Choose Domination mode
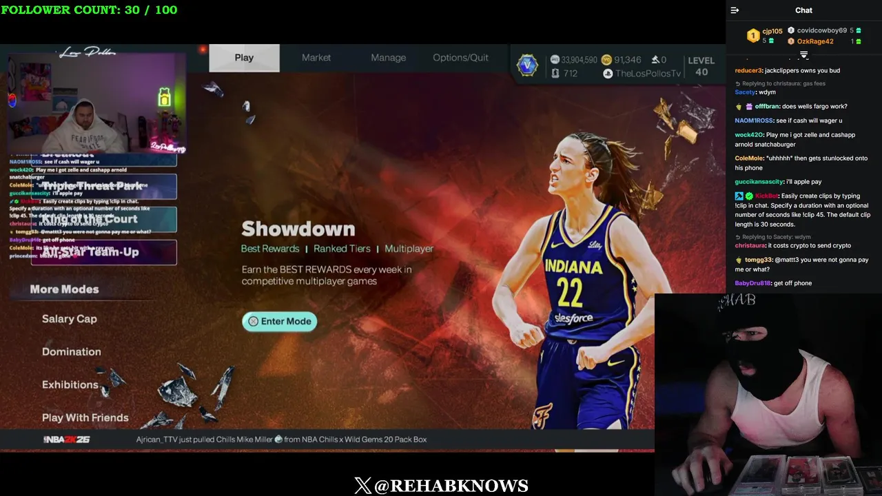 pos(71,352)
